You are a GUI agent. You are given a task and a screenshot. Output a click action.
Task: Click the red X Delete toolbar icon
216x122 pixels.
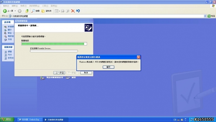coord(73,11)
